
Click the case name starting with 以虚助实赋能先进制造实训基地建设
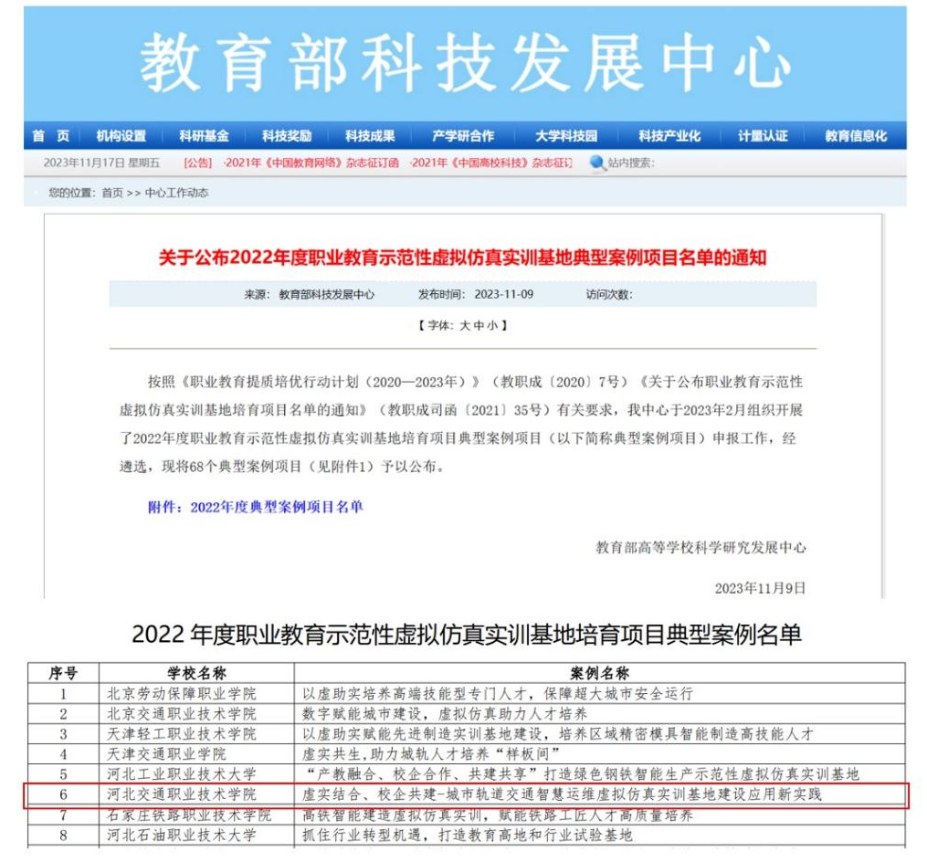(x=558, y=734)
